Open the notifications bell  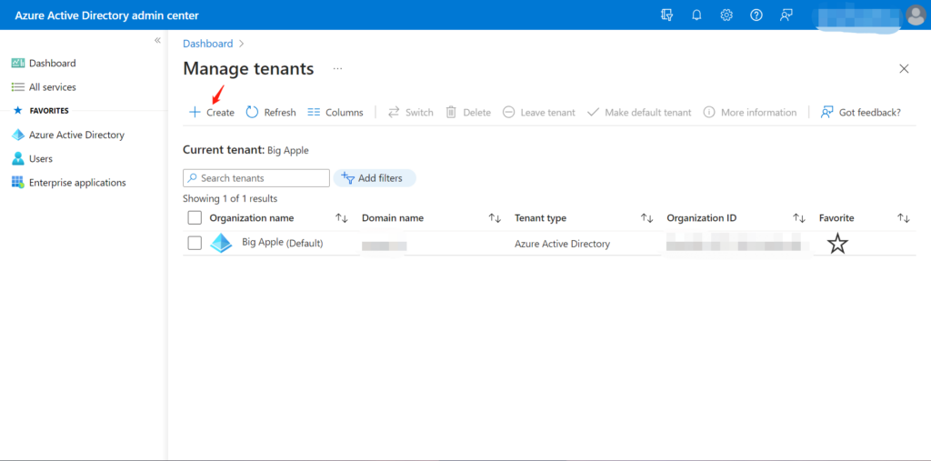[696, 15]
